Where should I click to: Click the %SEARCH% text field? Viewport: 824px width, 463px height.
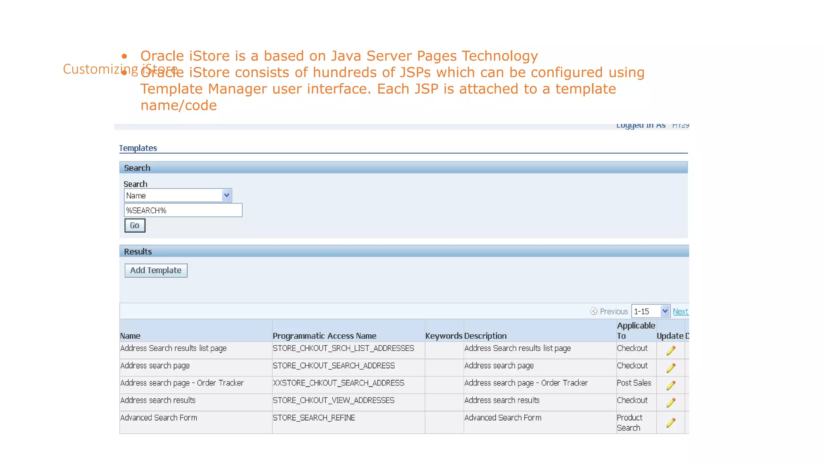(183, 210)
